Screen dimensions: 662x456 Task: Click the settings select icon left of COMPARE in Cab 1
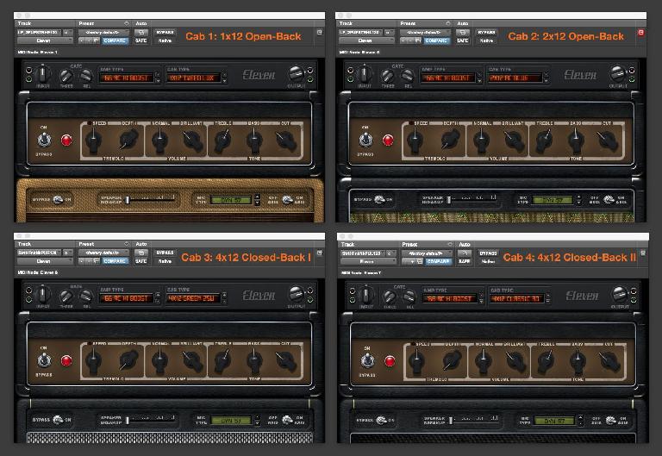[96, 41]
